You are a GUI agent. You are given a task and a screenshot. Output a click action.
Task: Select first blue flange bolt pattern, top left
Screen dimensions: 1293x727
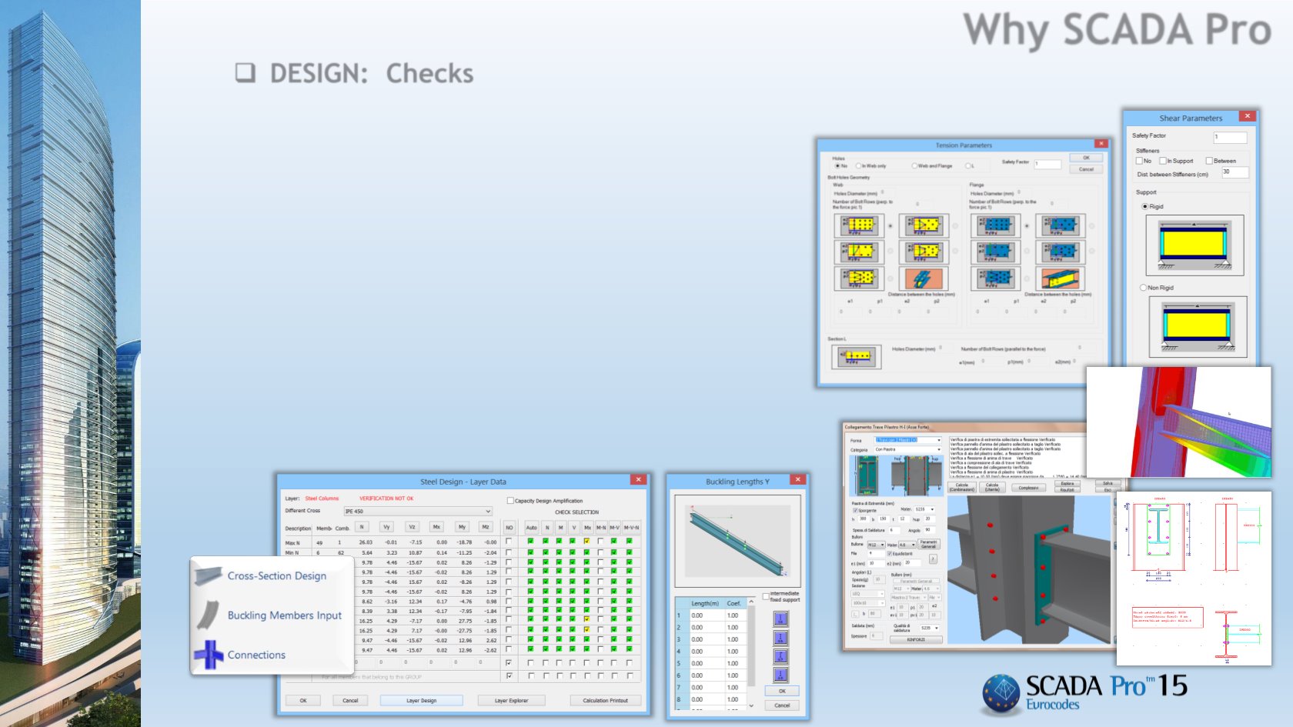tap(996, 225)
